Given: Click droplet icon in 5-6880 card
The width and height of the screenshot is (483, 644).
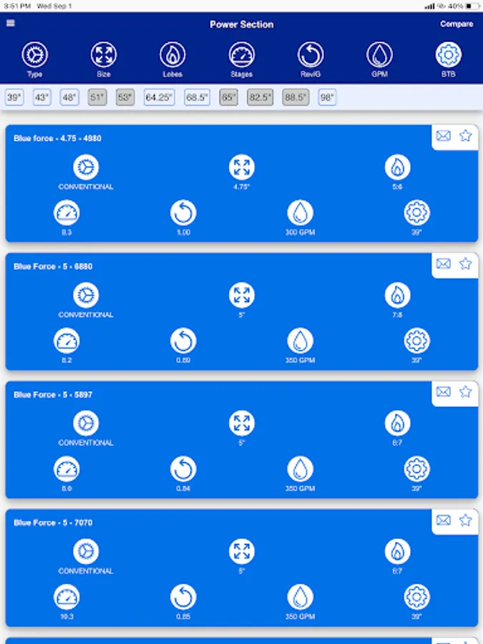Looking at the screenshot, I should click(x=301, y=341).
